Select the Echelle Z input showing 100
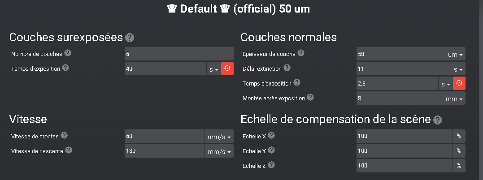This screenshot has height=180, width=483. tap(405, 166)
